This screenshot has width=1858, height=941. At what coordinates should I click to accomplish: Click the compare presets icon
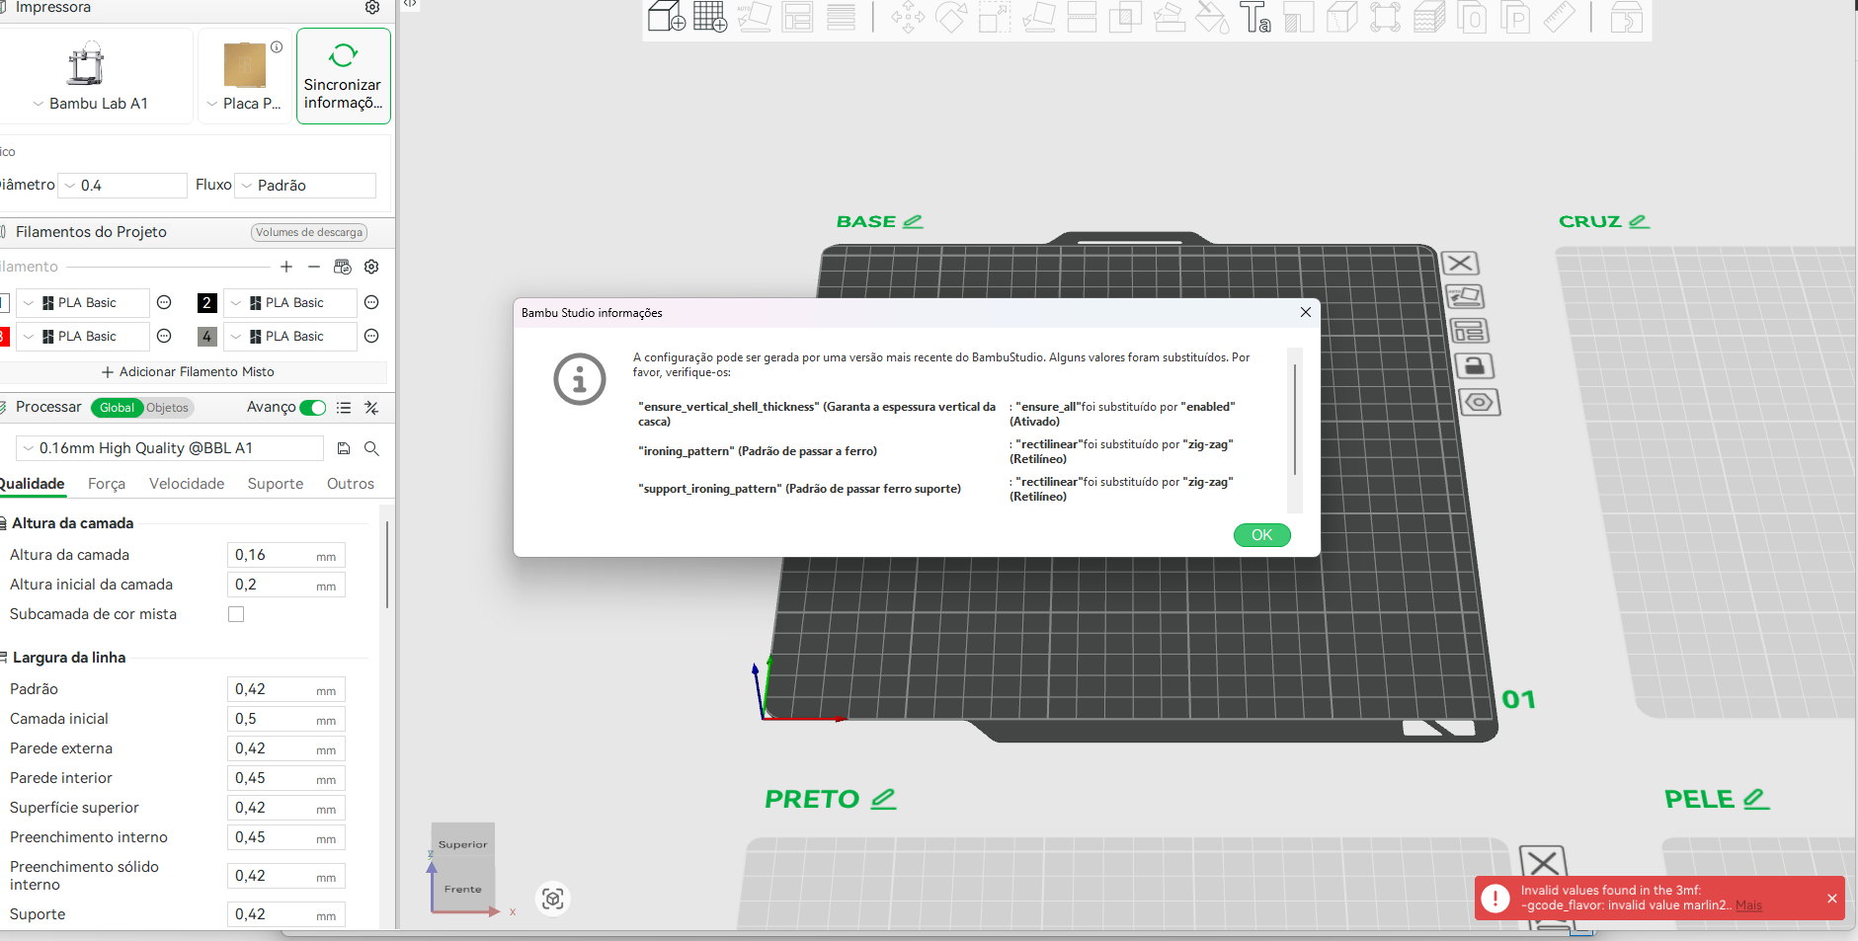(x=371, y=408)
